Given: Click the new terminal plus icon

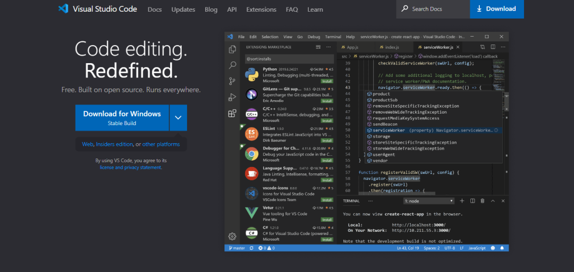Looking at the screenshot, I should coord(462,201).
